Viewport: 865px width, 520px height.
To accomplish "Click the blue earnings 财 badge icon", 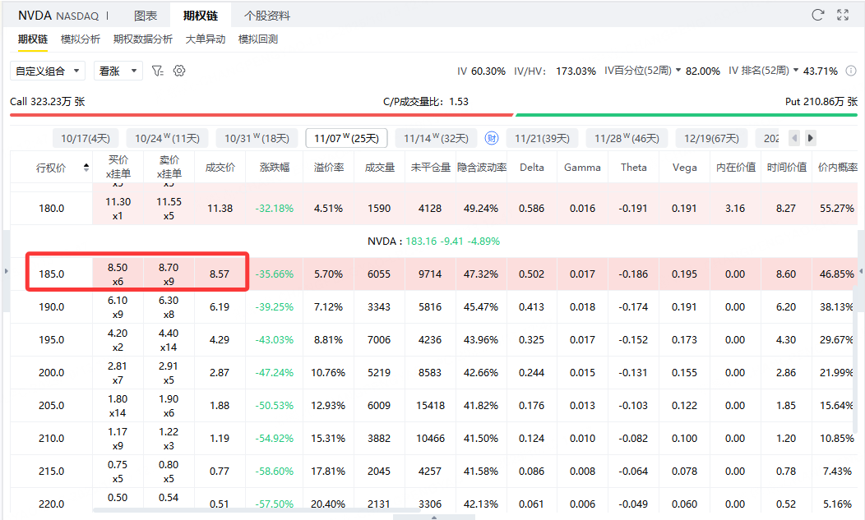I will coord(491,138).
